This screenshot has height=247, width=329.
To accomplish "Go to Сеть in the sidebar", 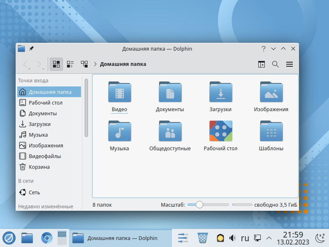I will tap(35, 192).
